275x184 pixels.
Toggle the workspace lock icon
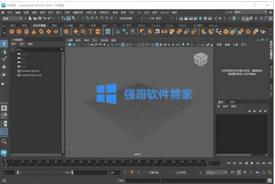tap(271, 12)
